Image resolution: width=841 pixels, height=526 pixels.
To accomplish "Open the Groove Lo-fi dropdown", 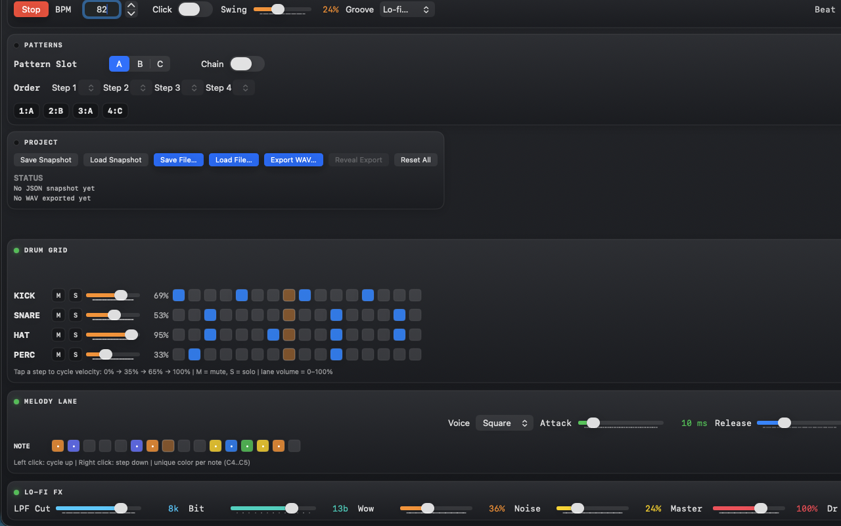I will pyautogui.click(x=407, y=9).
